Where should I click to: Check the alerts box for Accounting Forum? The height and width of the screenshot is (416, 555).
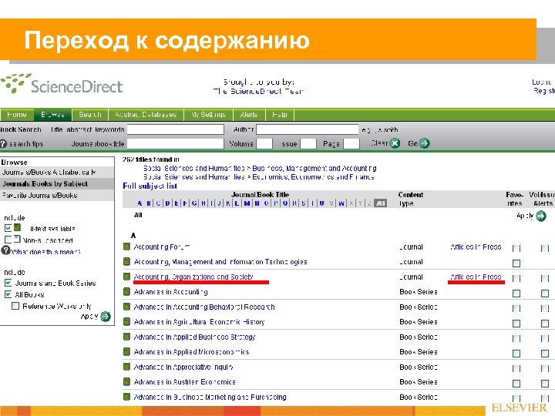click(545, 248)
